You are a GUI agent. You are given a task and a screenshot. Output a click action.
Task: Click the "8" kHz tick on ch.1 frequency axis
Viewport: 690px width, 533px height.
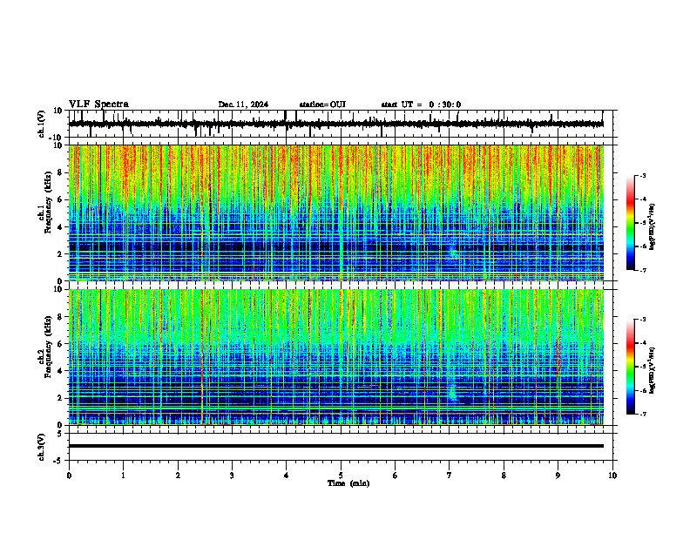(x=61, y=172)
